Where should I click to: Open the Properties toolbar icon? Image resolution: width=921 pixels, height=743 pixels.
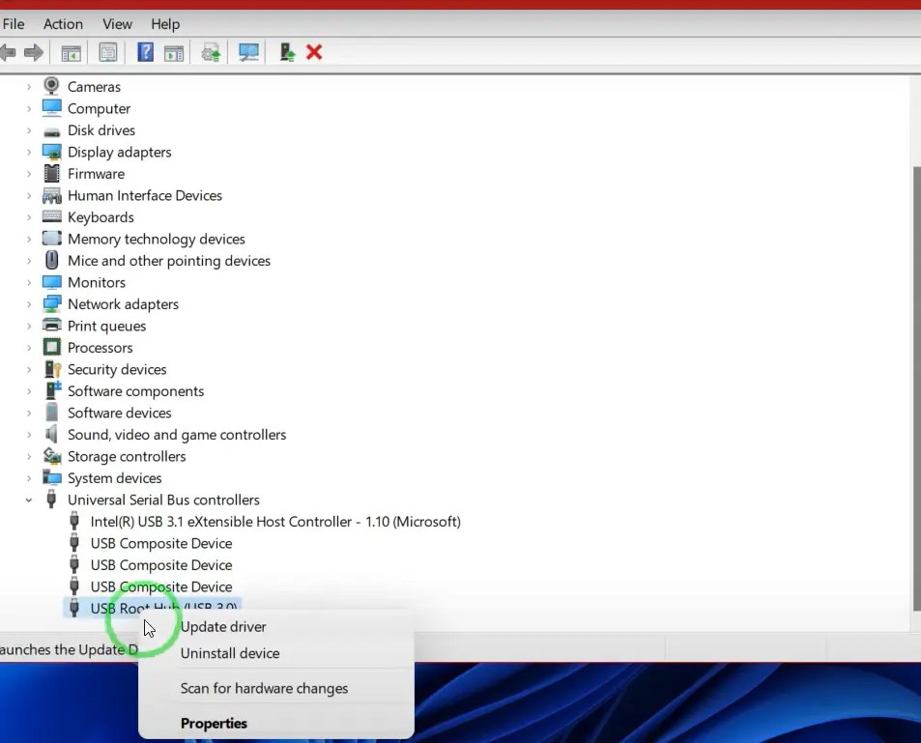point(107,52)
